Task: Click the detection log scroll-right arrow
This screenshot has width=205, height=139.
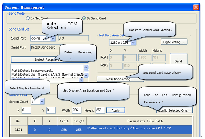Action: pos(81,80)
